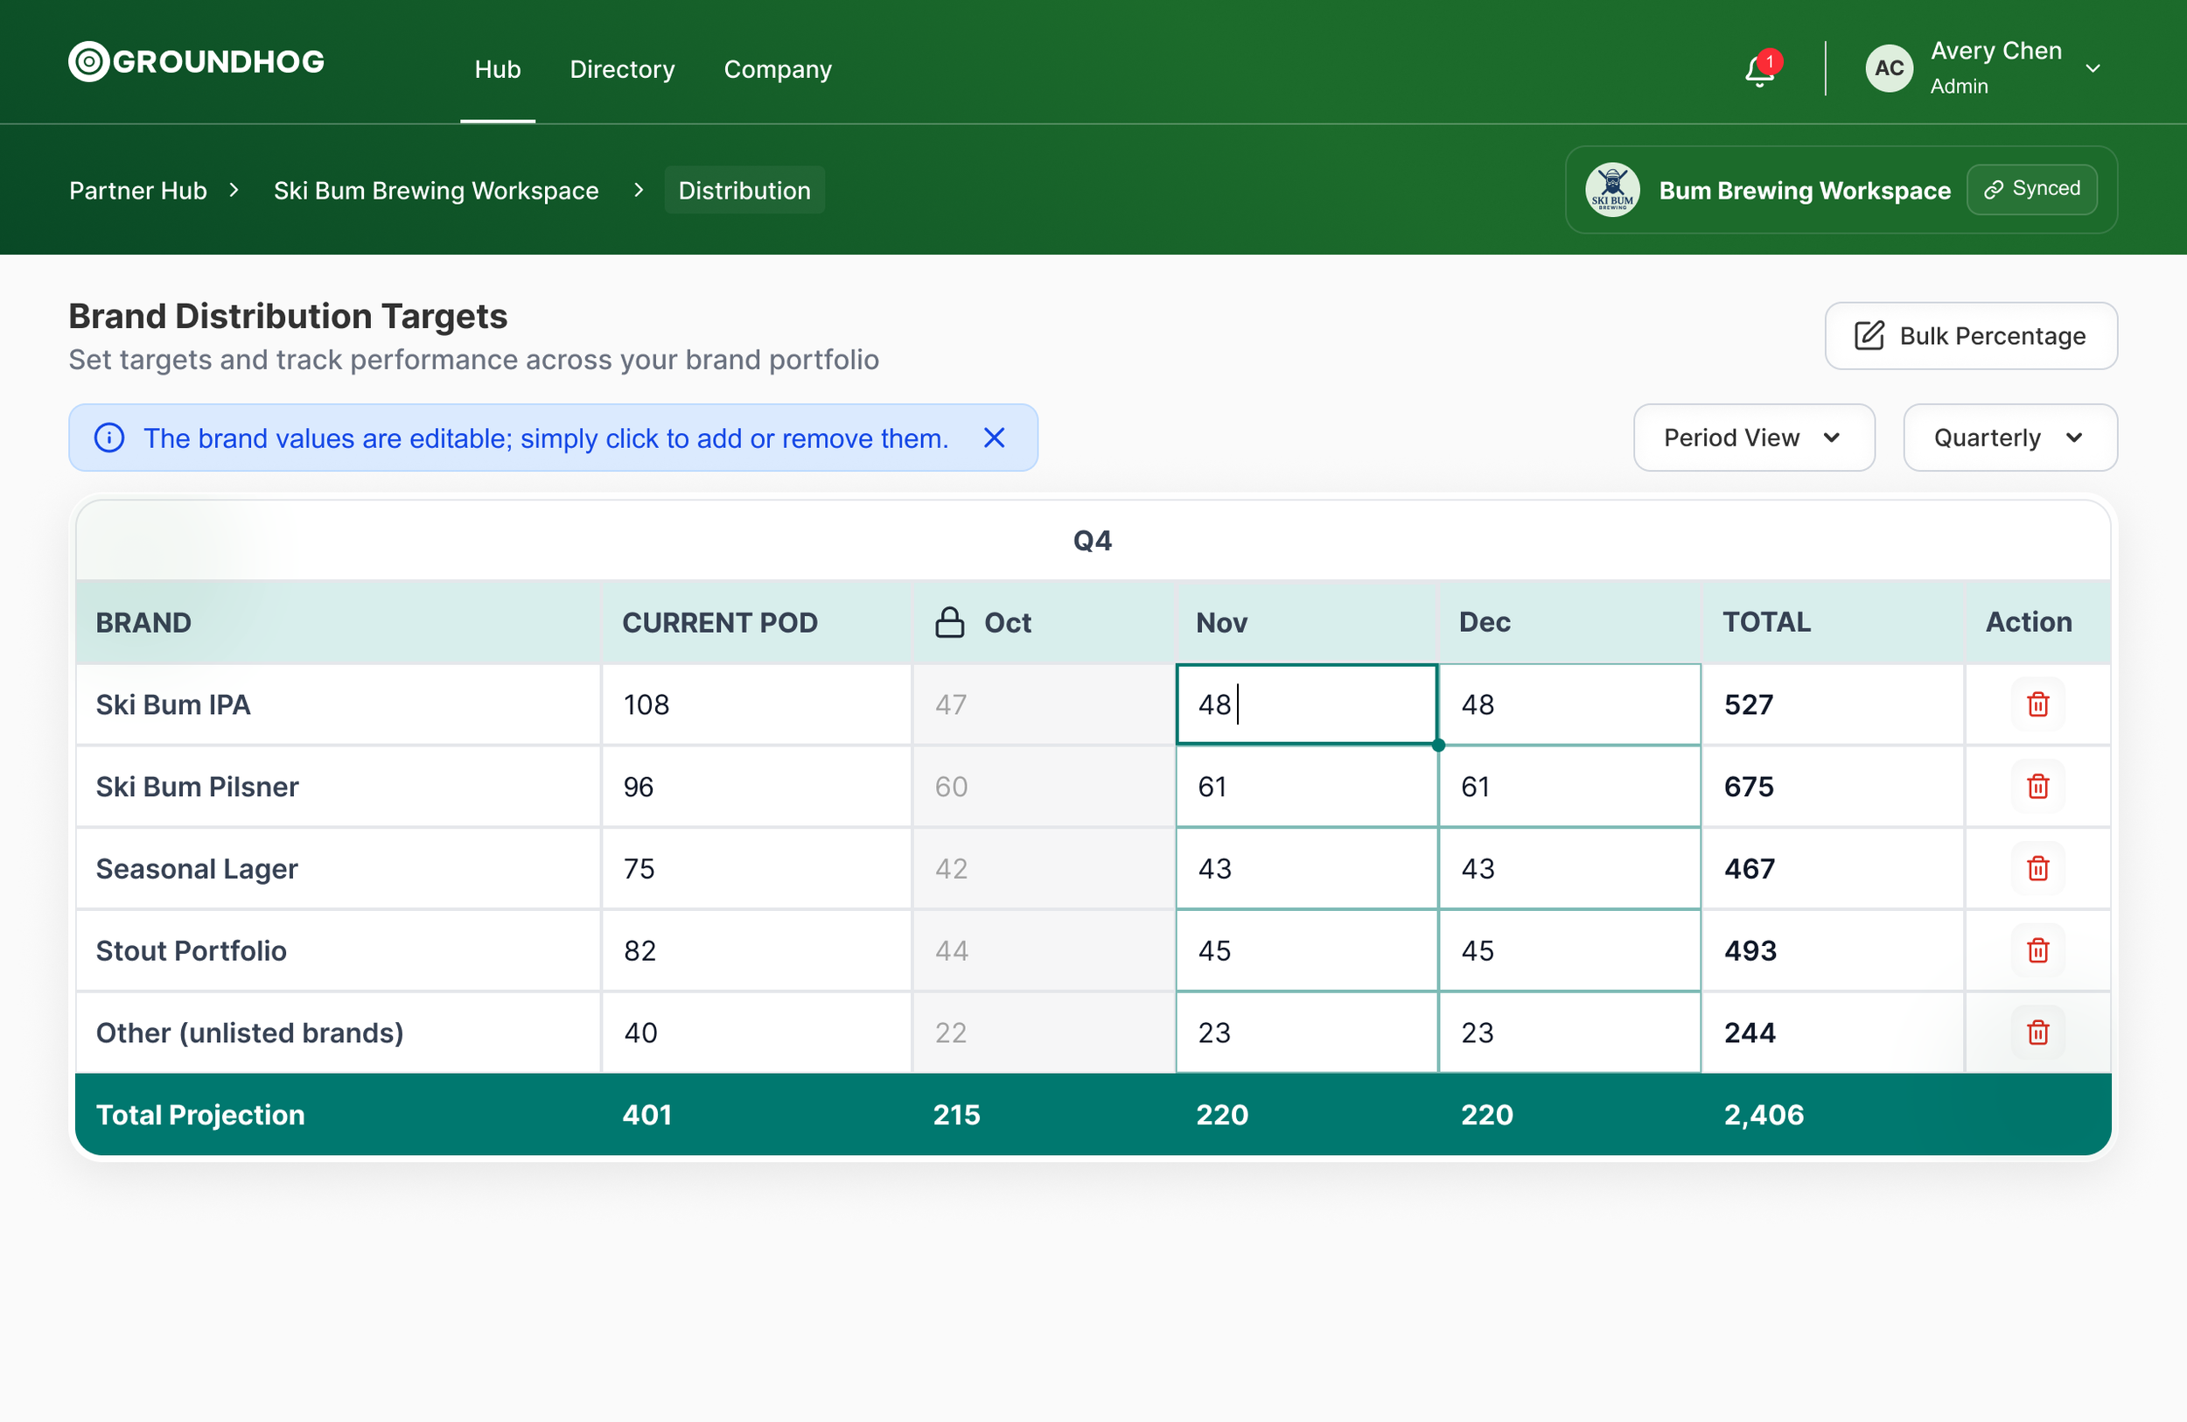Go to the Directory tab

pyautogui.click(x=622, y=69)
